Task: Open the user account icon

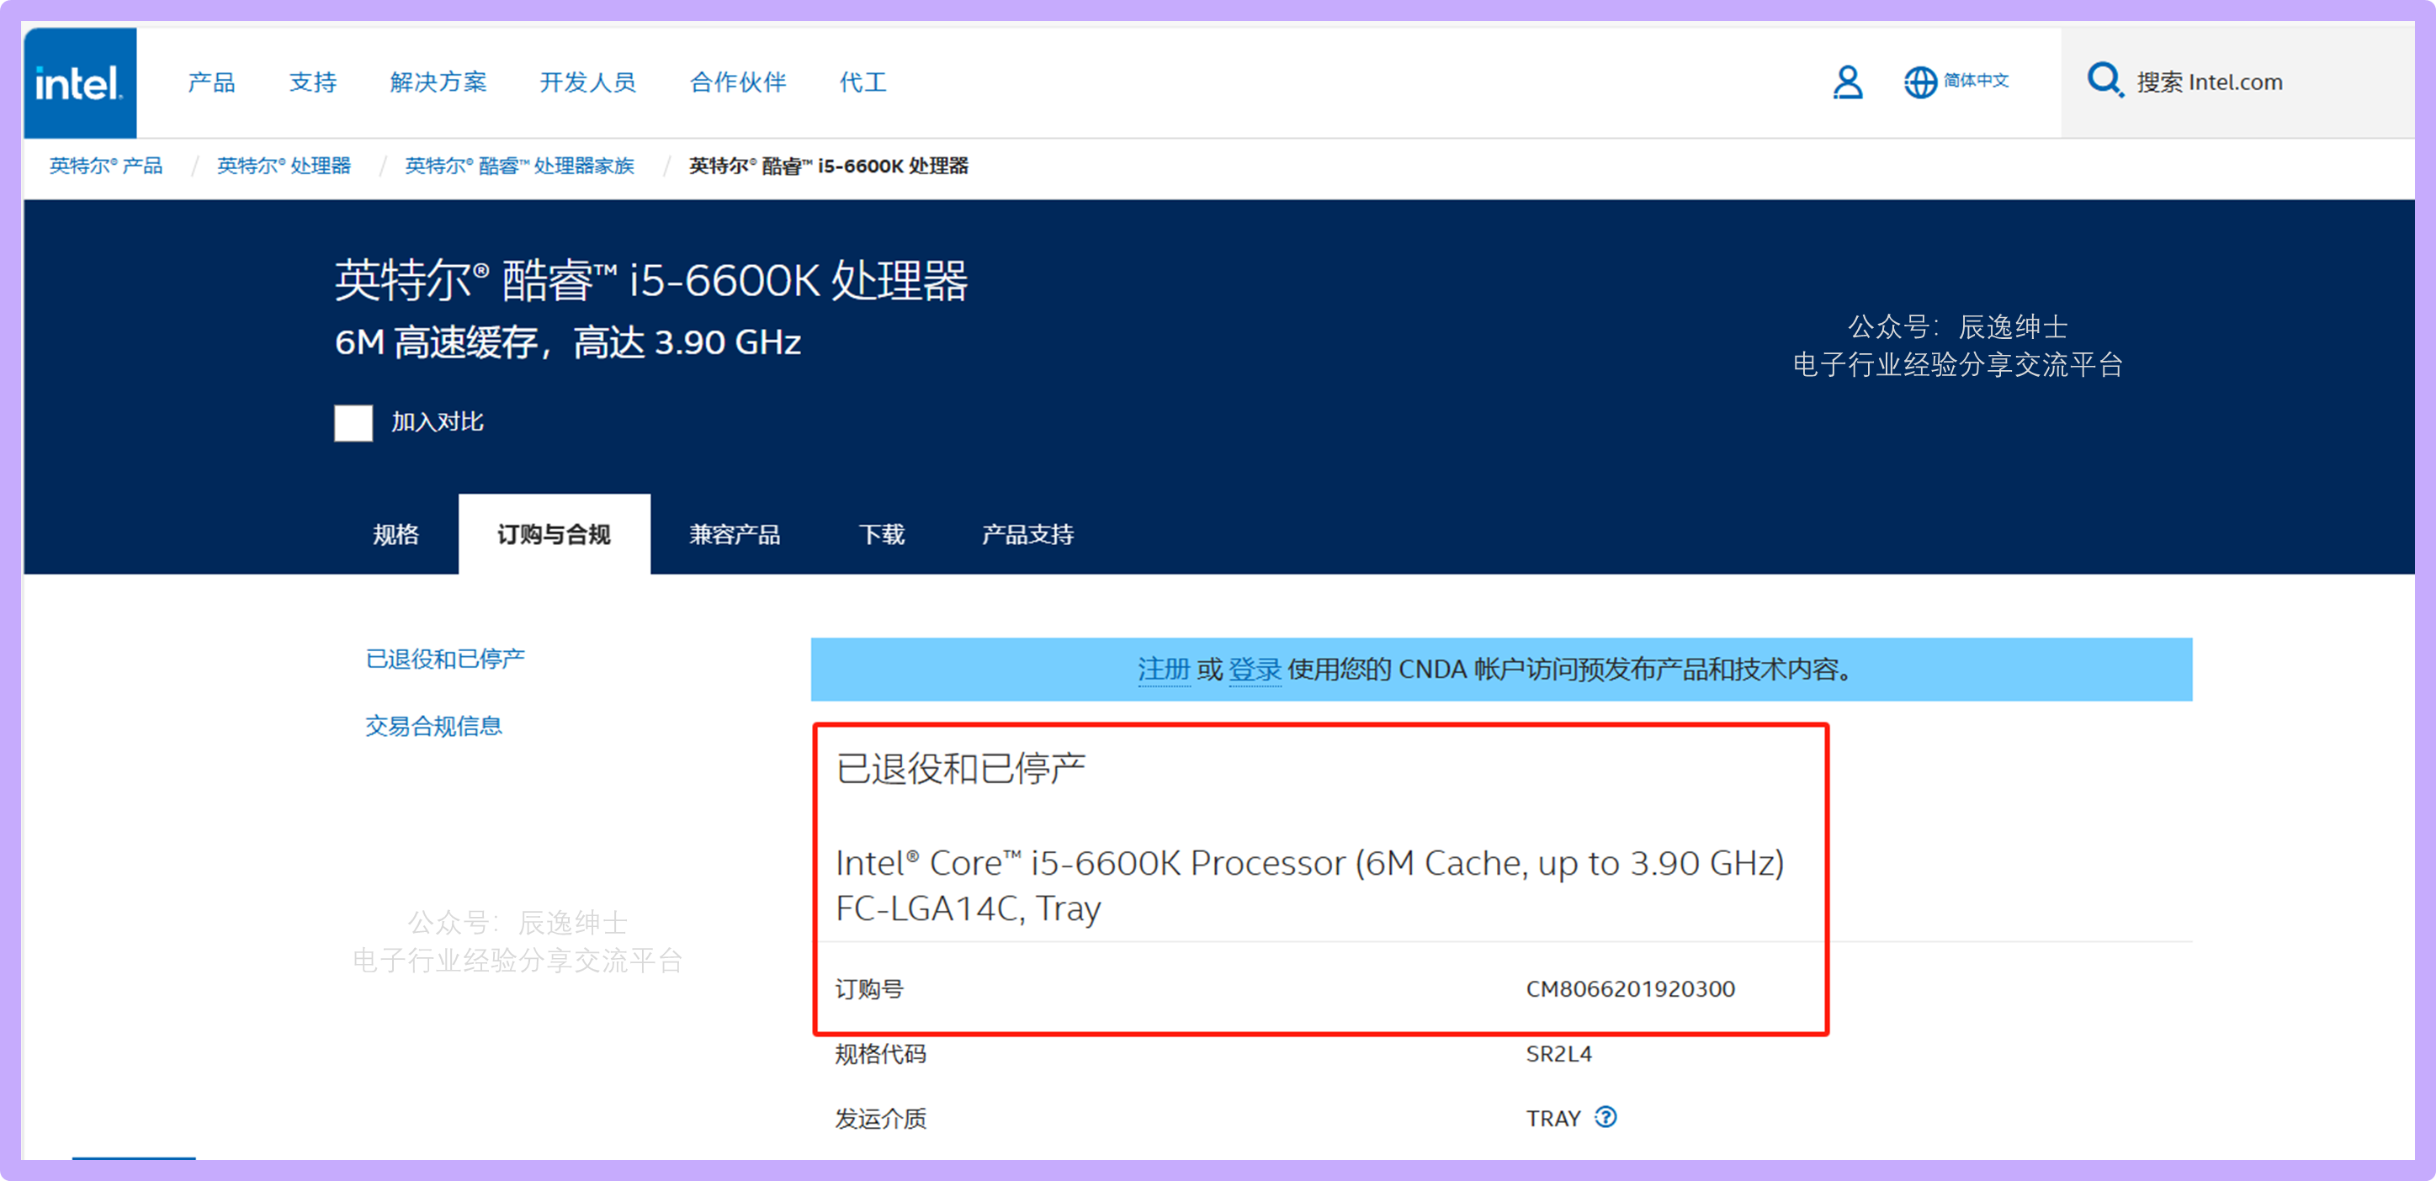Action: tap(1847, 82)
